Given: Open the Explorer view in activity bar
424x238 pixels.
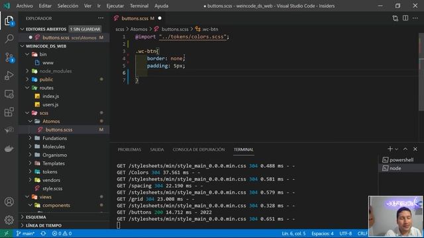Looking at the screenshot, I should click(x=9, y=20).
